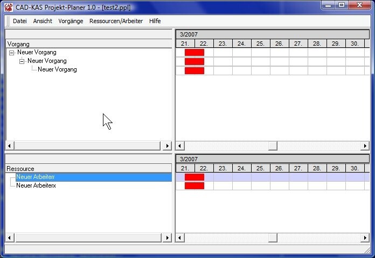Click day 24. header in lower chart
The image size is (375, 258).
(x=241, y=168)
